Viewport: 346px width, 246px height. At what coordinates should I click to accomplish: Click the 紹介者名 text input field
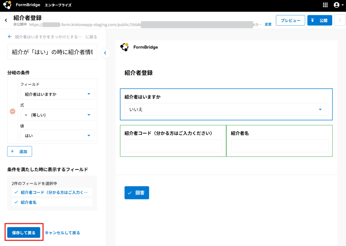279,146
